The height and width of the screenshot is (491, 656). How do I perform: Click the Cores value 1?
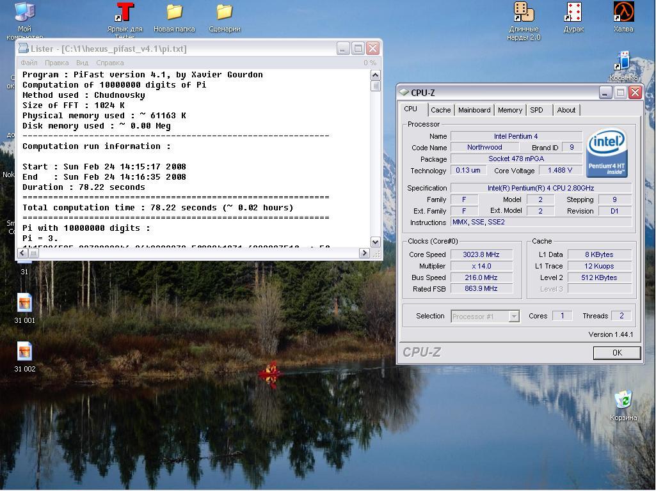[563, 316]
